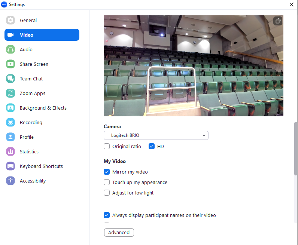Turn on Adjust for low light
This screenshot has height=245, width=298.
(107, 193)
